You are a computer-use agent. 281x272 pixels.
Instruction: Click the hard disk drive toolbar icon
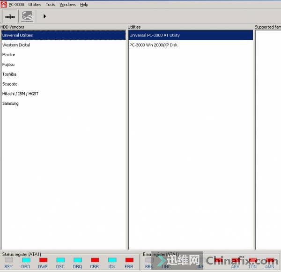[28, 16]
